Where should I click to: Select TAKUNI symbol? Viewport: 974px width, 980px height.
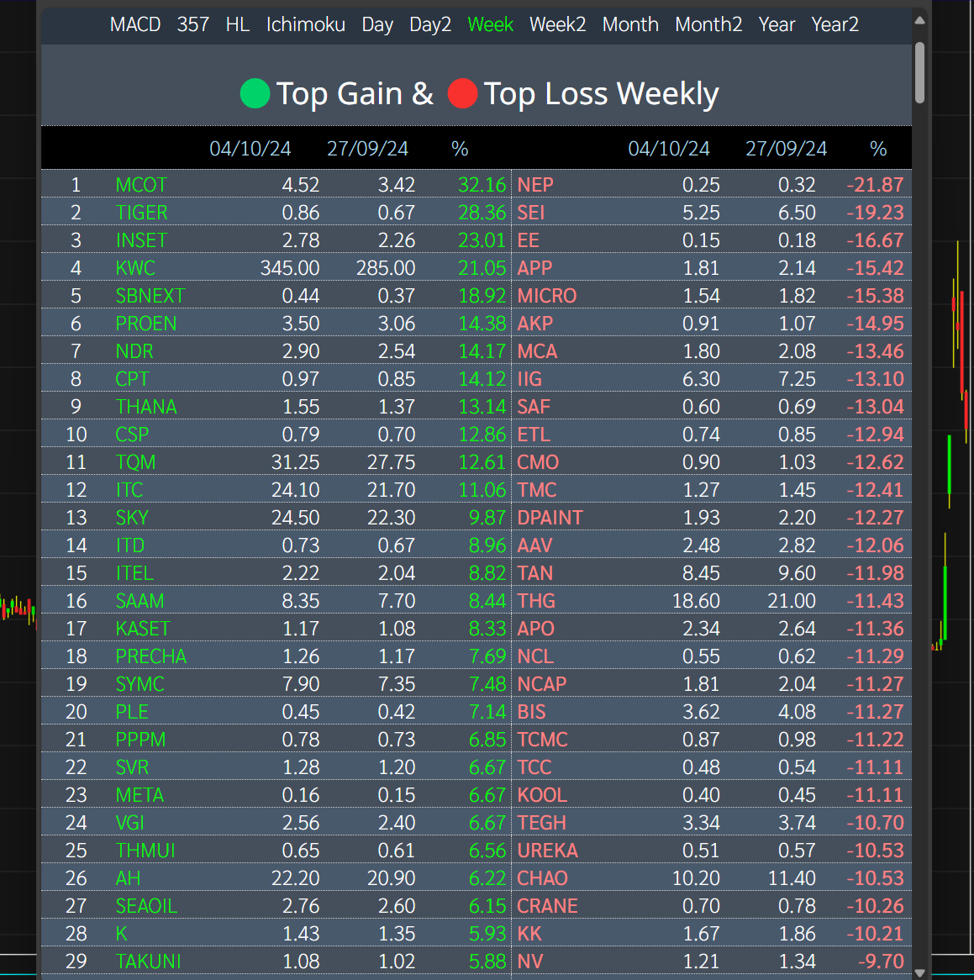pos(148,962)
